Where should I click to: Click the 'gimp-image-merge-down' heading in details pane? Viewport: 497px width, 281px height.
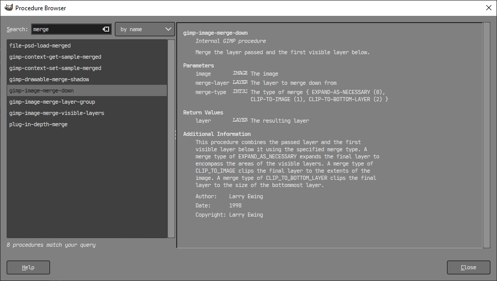[x=215, y=33]
